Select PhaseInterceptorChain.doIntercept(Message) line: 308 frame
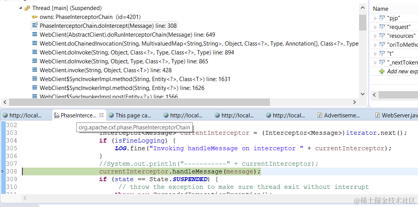 pos(108,26)
